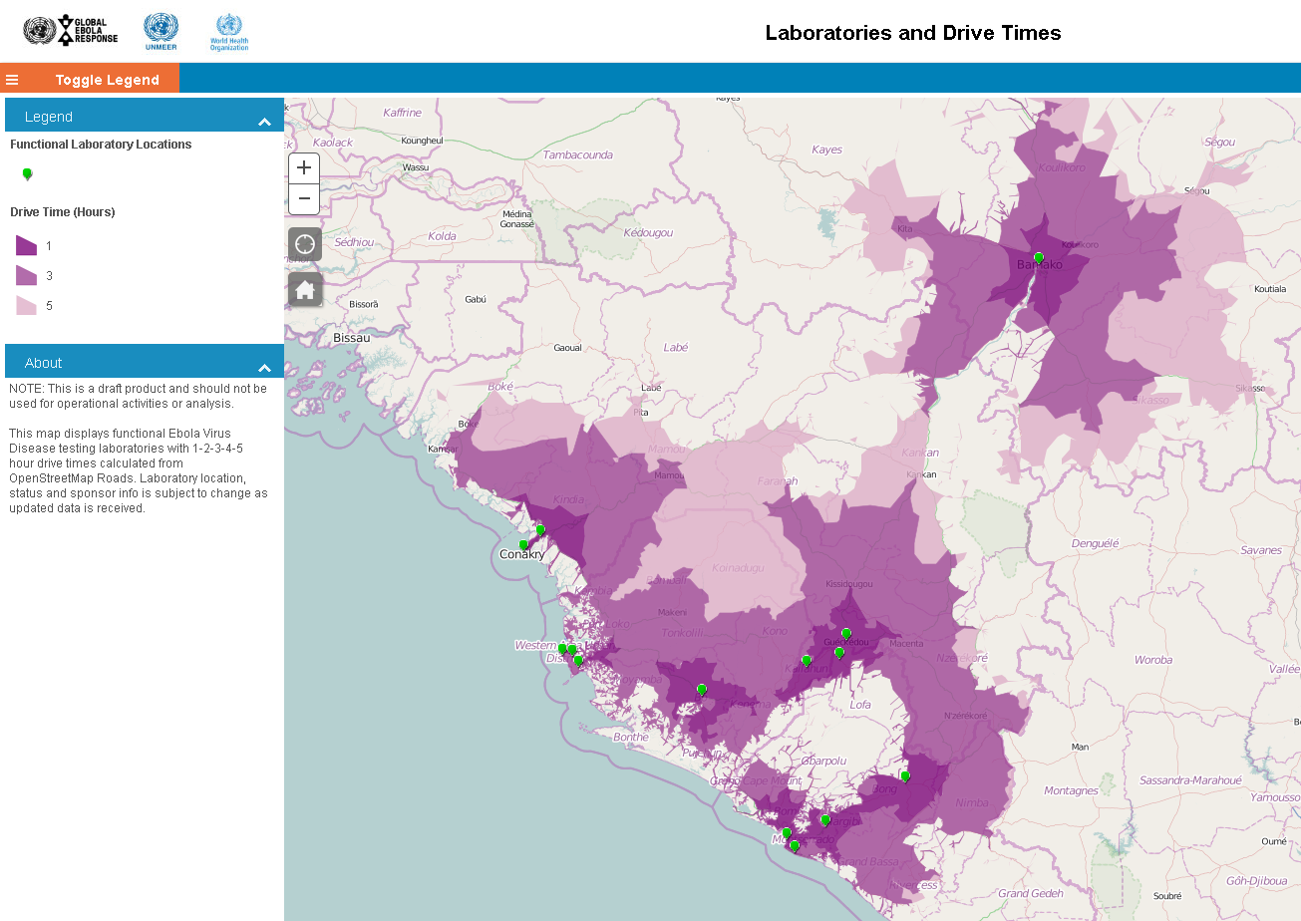The width and height of the screenshot is (1301, 921).
Task: Click the 5-hour drive time swatch
Action: [26, 306]
